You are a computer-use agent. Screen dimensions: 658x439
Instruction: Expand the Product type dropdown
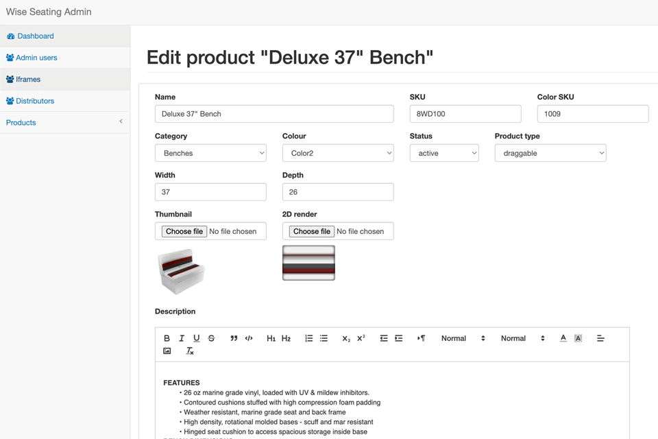pyautogui.click(x=550, y=153)
